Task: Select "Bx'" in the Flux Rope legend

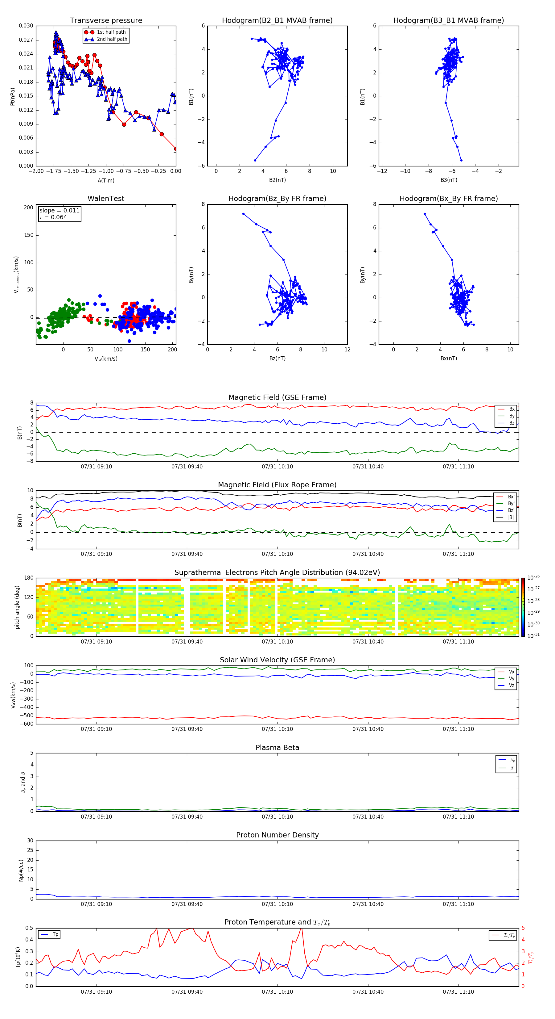Action: point(506,497)
